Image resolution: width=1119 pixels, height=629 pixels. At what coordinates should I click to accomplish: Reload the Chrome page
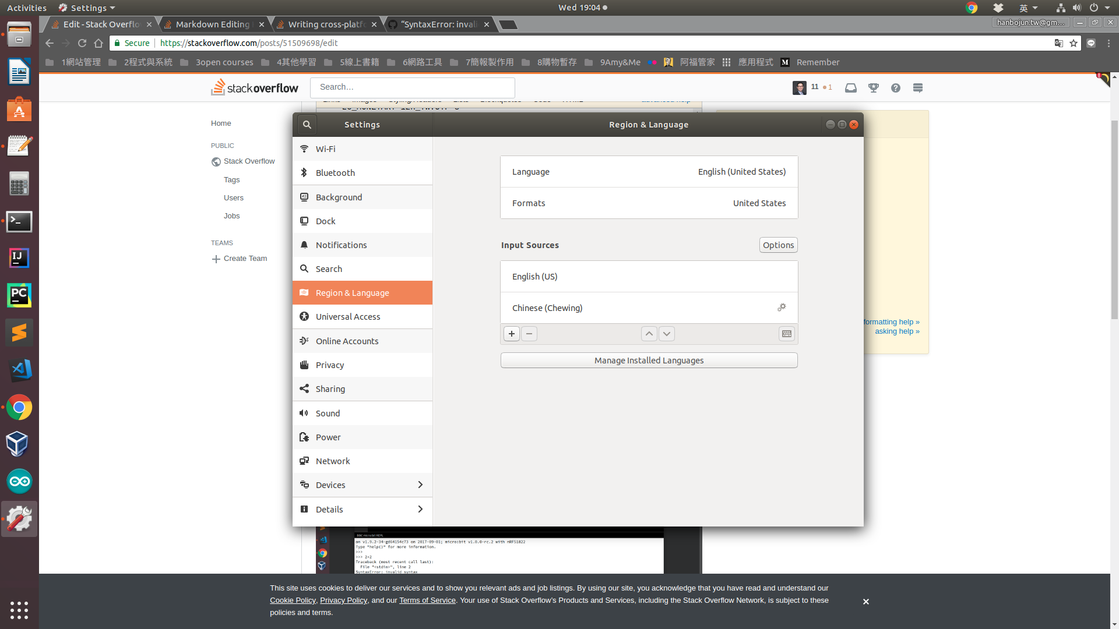[82, 43]
